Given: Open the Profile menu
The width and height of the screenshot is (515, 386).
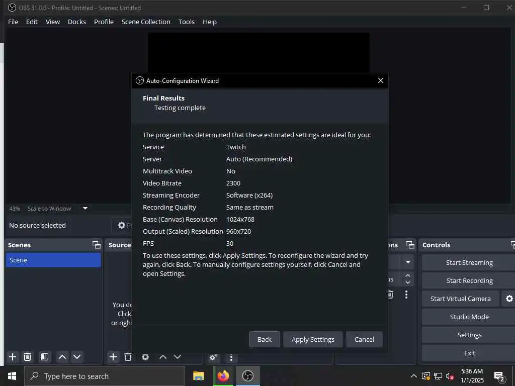Looking at the screenshot, I should click(104, 22).
